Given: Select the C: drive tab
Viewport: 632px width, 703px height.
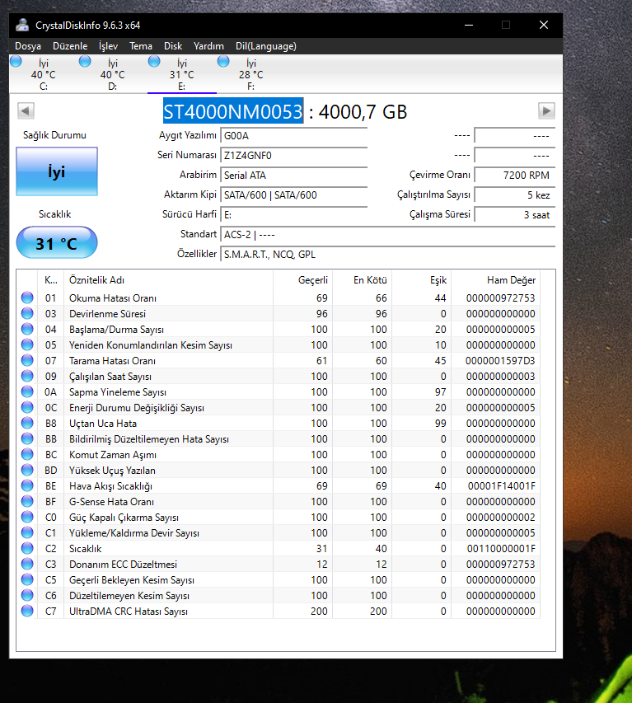Looking at the screenshot, I should (x=44, y=74).
